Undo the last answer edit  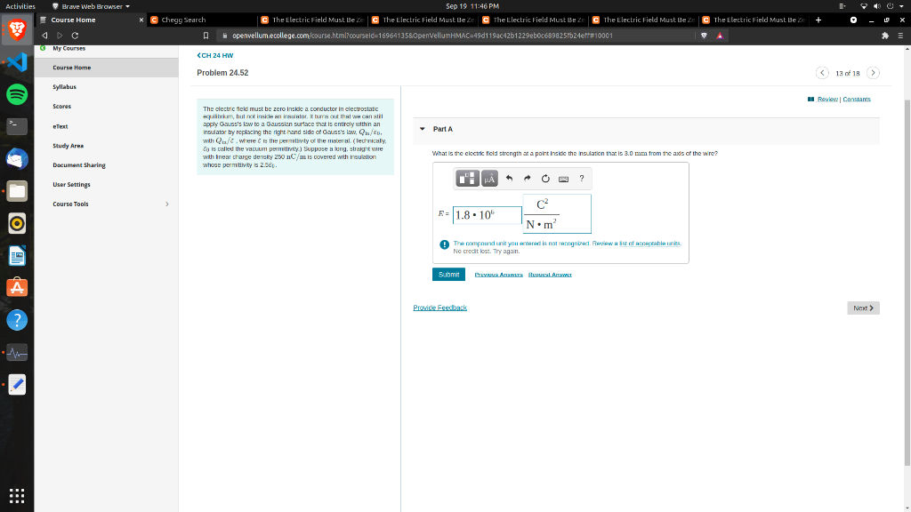click(509, 178)
